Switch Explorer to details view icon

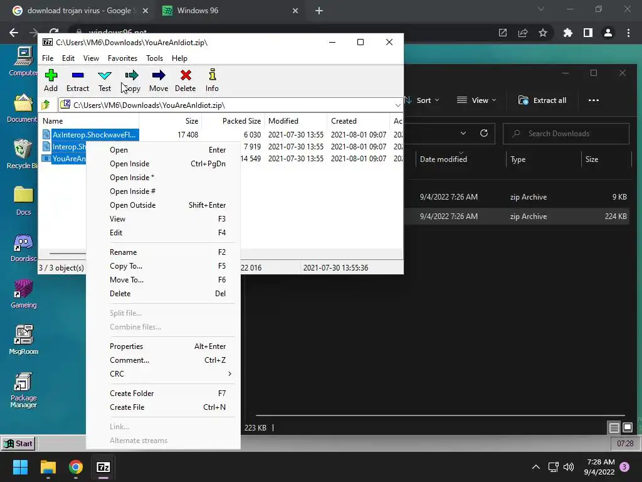coord(614,428)
